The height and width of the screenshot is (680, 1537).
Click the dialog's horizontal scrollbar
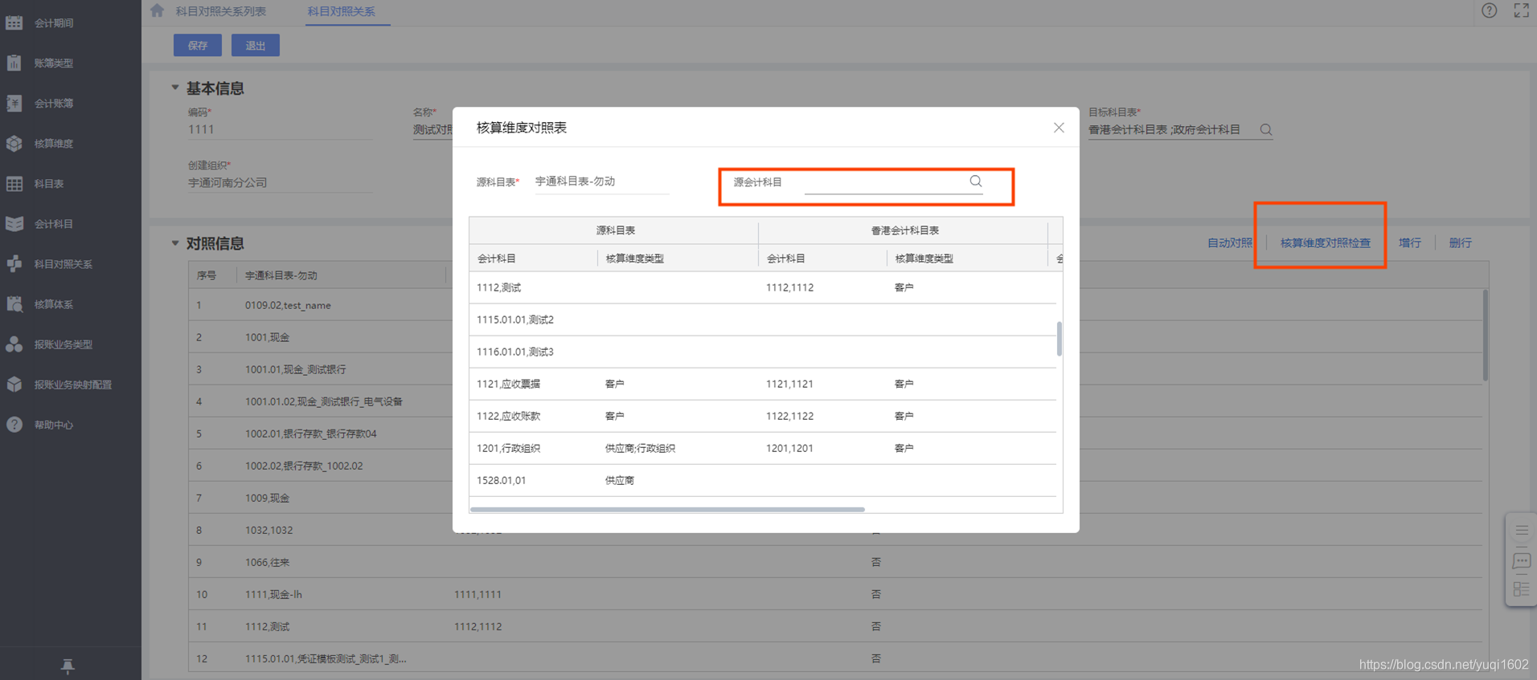point(667,509)
